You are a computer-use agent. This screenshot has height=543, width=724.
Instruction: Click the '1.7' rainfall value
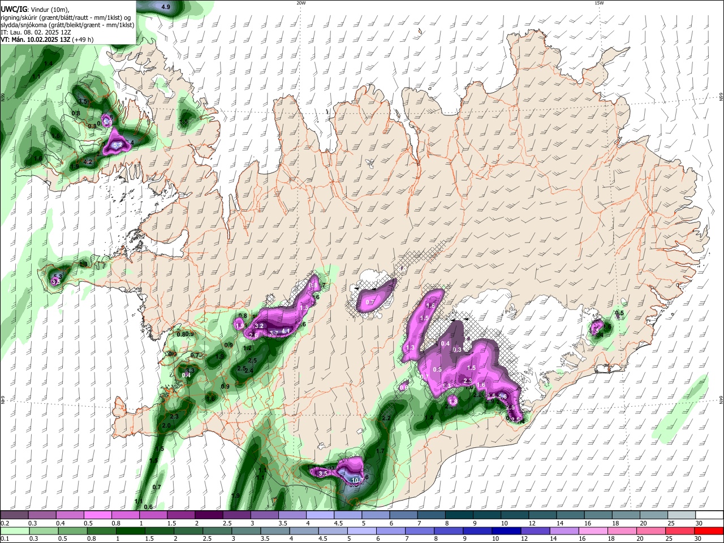click(x=380, y=451)
